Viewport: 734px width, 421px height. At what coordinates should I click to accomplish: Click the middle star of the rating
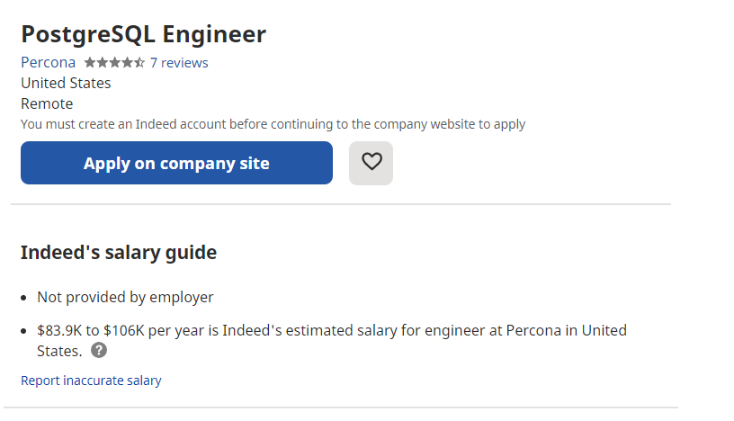(115, 62)
